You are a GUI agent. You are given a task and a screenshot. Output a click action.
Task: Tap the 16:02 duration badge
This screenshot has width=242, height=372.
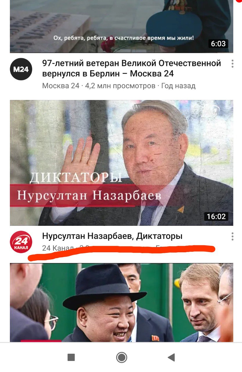(x=216, y=216)
